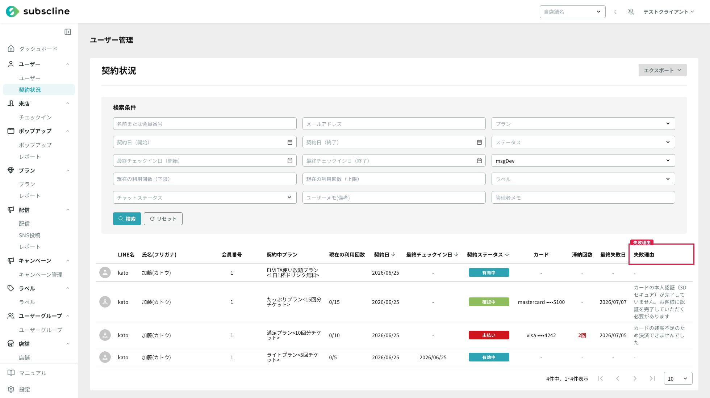Toggle dark mode with the moon icon

coord(615,12)
